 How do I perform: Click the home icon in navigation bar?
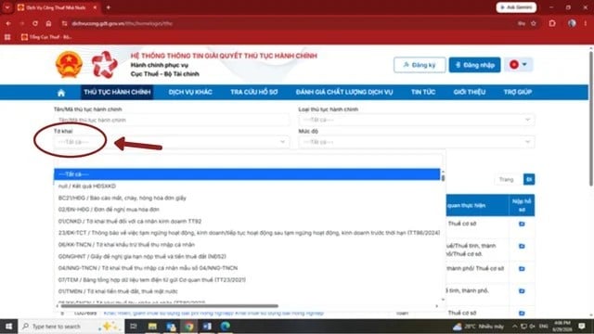pyautogui.click(x=61, y=93)
